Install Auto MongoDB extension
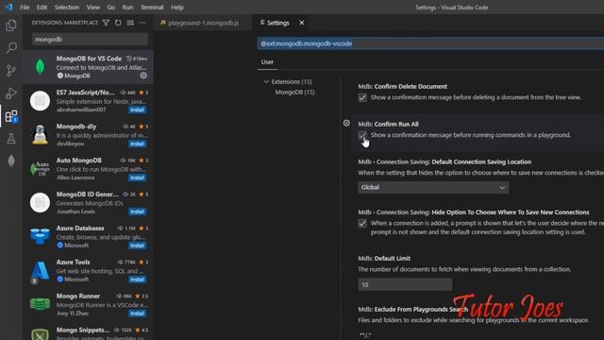 click(x=137, y=178)
